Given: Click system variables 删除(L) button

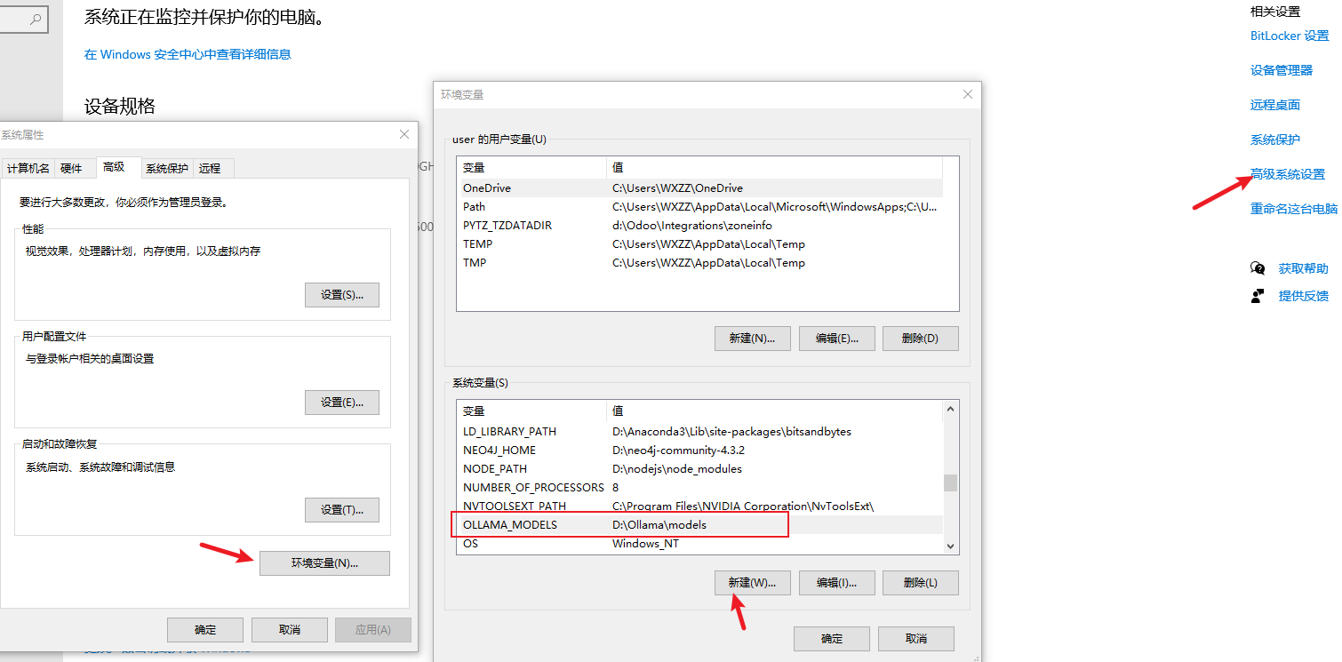Looking at the screenshot, I should coord(921,583).
